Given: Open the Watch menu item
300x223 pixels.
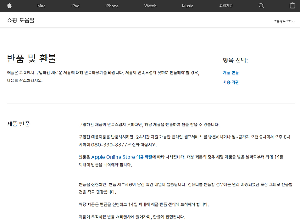Looking at the screenshot, I should [150, 6].
